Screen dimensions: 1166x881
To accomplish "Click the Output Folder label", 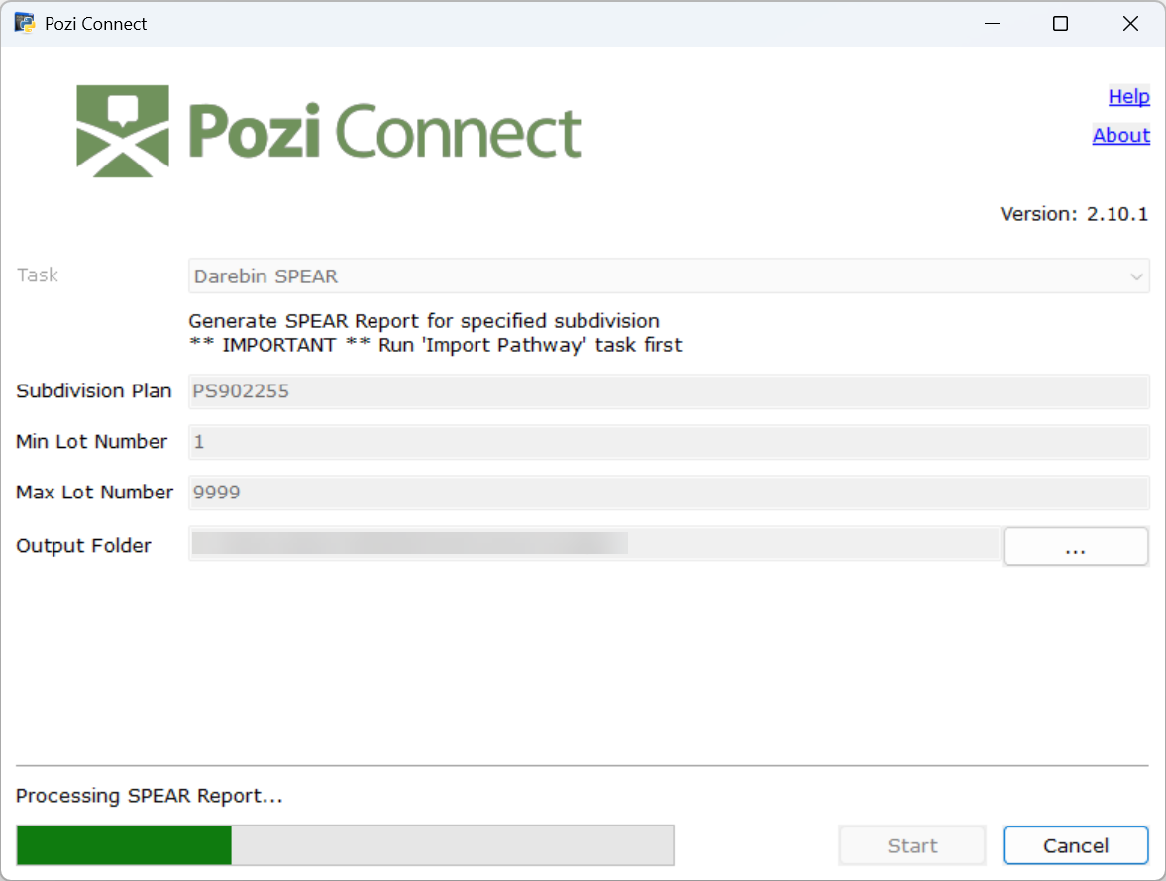I will 83,546.
